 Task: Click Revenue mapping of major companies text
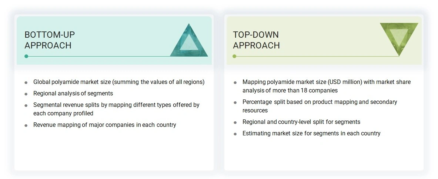[104, 125]
